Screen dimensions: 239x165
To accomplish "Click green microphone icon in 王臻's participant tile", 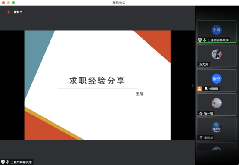I will coord(205,40).
